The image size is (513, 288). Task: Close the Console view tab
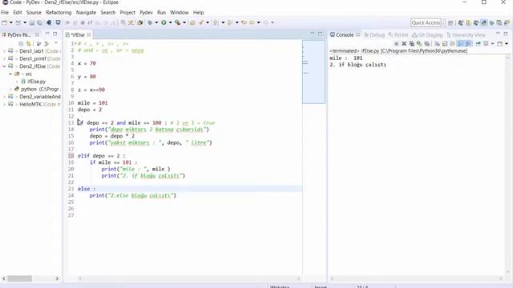click(x=358, y=34)
